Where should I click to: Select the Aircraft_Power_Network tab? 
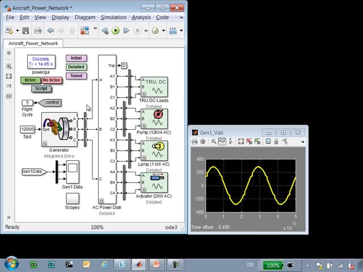pos(33,44)
